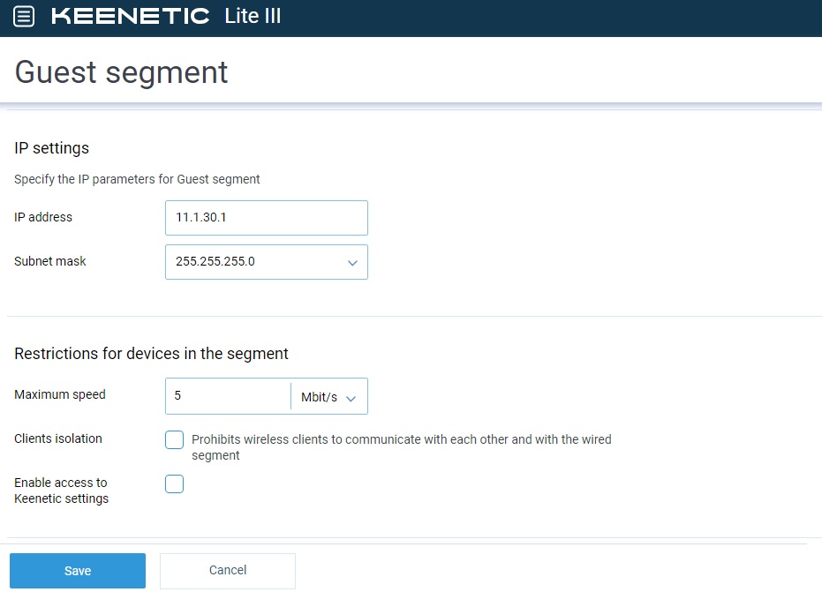Open the Mbit/s speed unit dropdown

328,397
